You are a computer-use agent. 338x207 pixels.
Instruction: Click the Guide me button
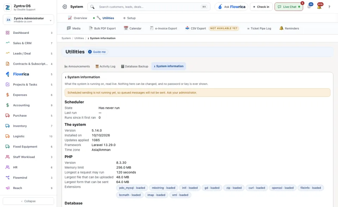[x=98, y=52]
